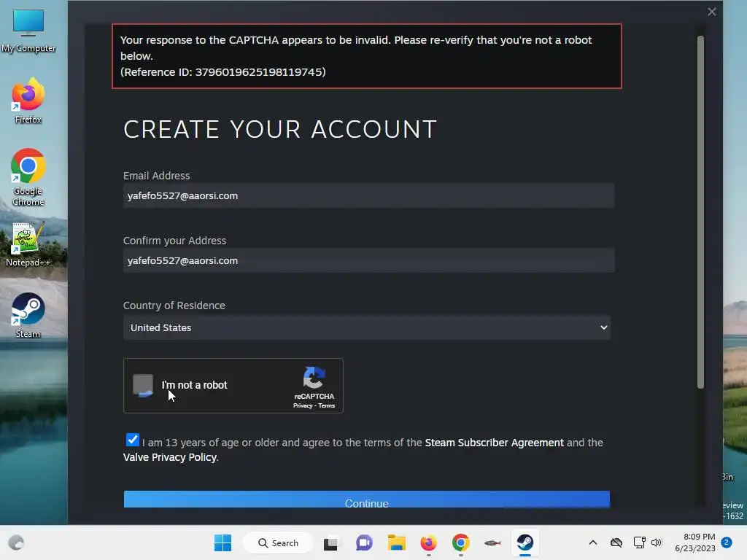Click the Email Address input field
747x560 pixels.
coord(368,195)
